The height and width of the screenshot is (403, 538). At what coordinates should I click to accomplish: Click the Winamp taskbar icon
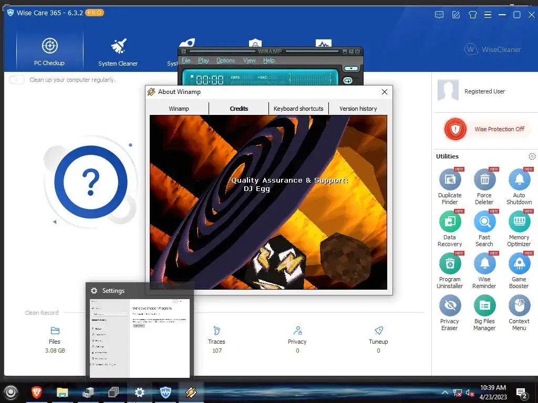[191, 392]
